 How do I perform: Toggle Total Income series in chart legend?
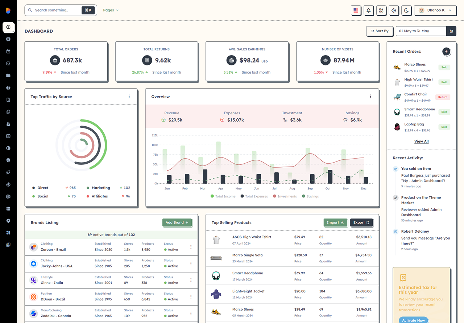coord(223,196)
